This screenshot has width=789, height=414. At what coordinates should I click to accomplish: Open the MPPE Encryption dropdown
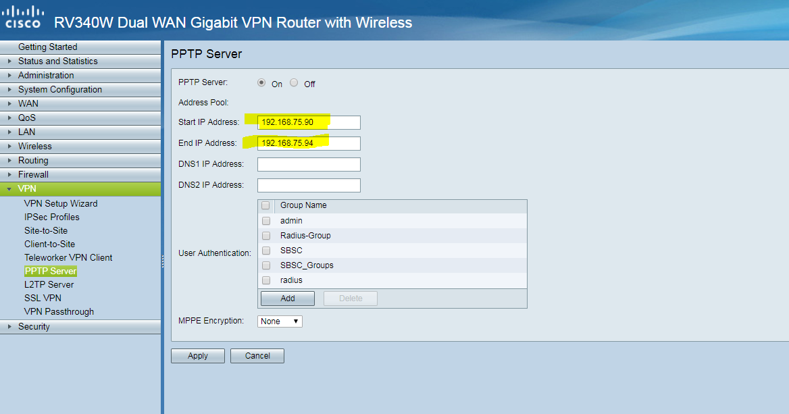pyautogui.click(x=280, y=321)
